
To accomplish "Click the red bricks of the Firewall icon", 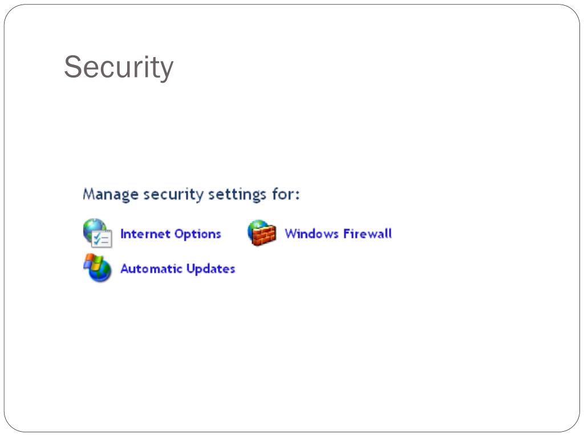I will click(x=264, y=236).
